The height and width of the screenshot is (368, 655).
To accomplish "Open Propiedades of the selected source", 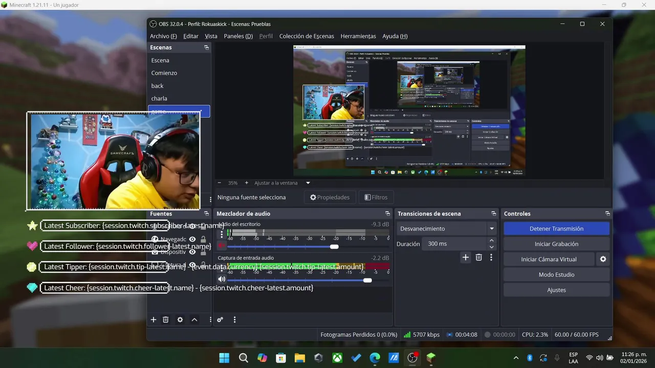I will coord(330,197).
